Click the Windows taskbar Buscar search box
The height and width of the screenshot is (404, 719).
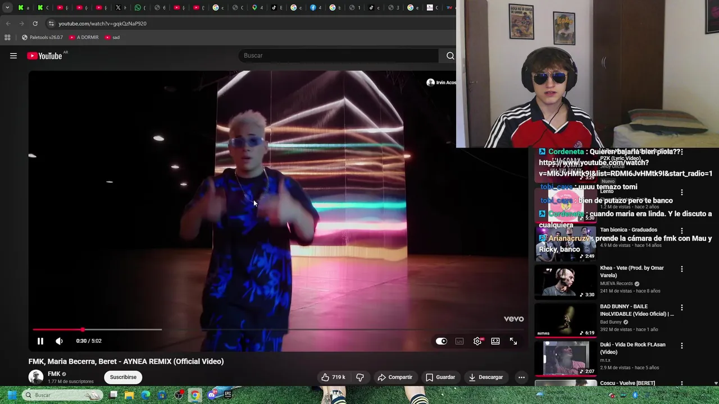(62, 395)
